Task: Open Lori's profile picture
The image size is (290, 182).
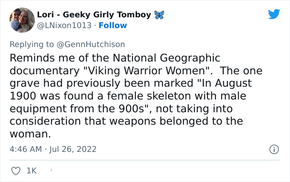Action: [x=22, y=20]
